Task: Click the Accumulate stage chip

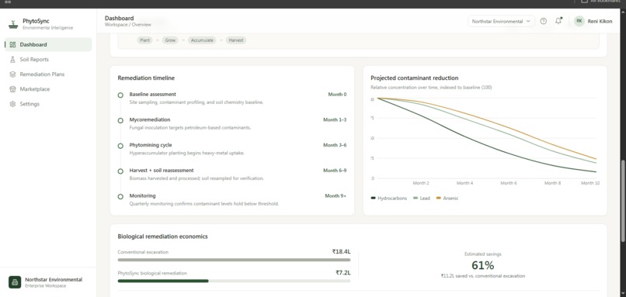Action: [202, 40]
